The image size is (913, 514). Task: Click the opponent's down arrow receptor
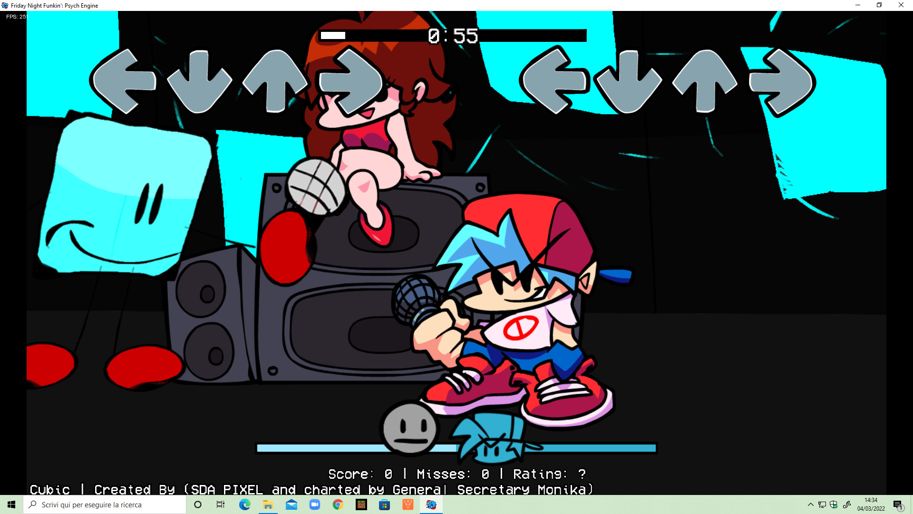point(199,82)
